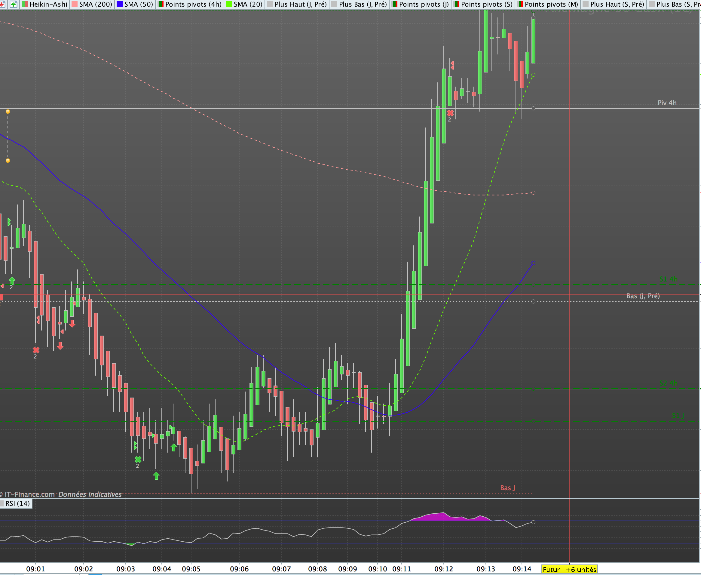Click the gray square next to RSI (14)
Screen dimensions: 701x575
[x=2, y=503]
